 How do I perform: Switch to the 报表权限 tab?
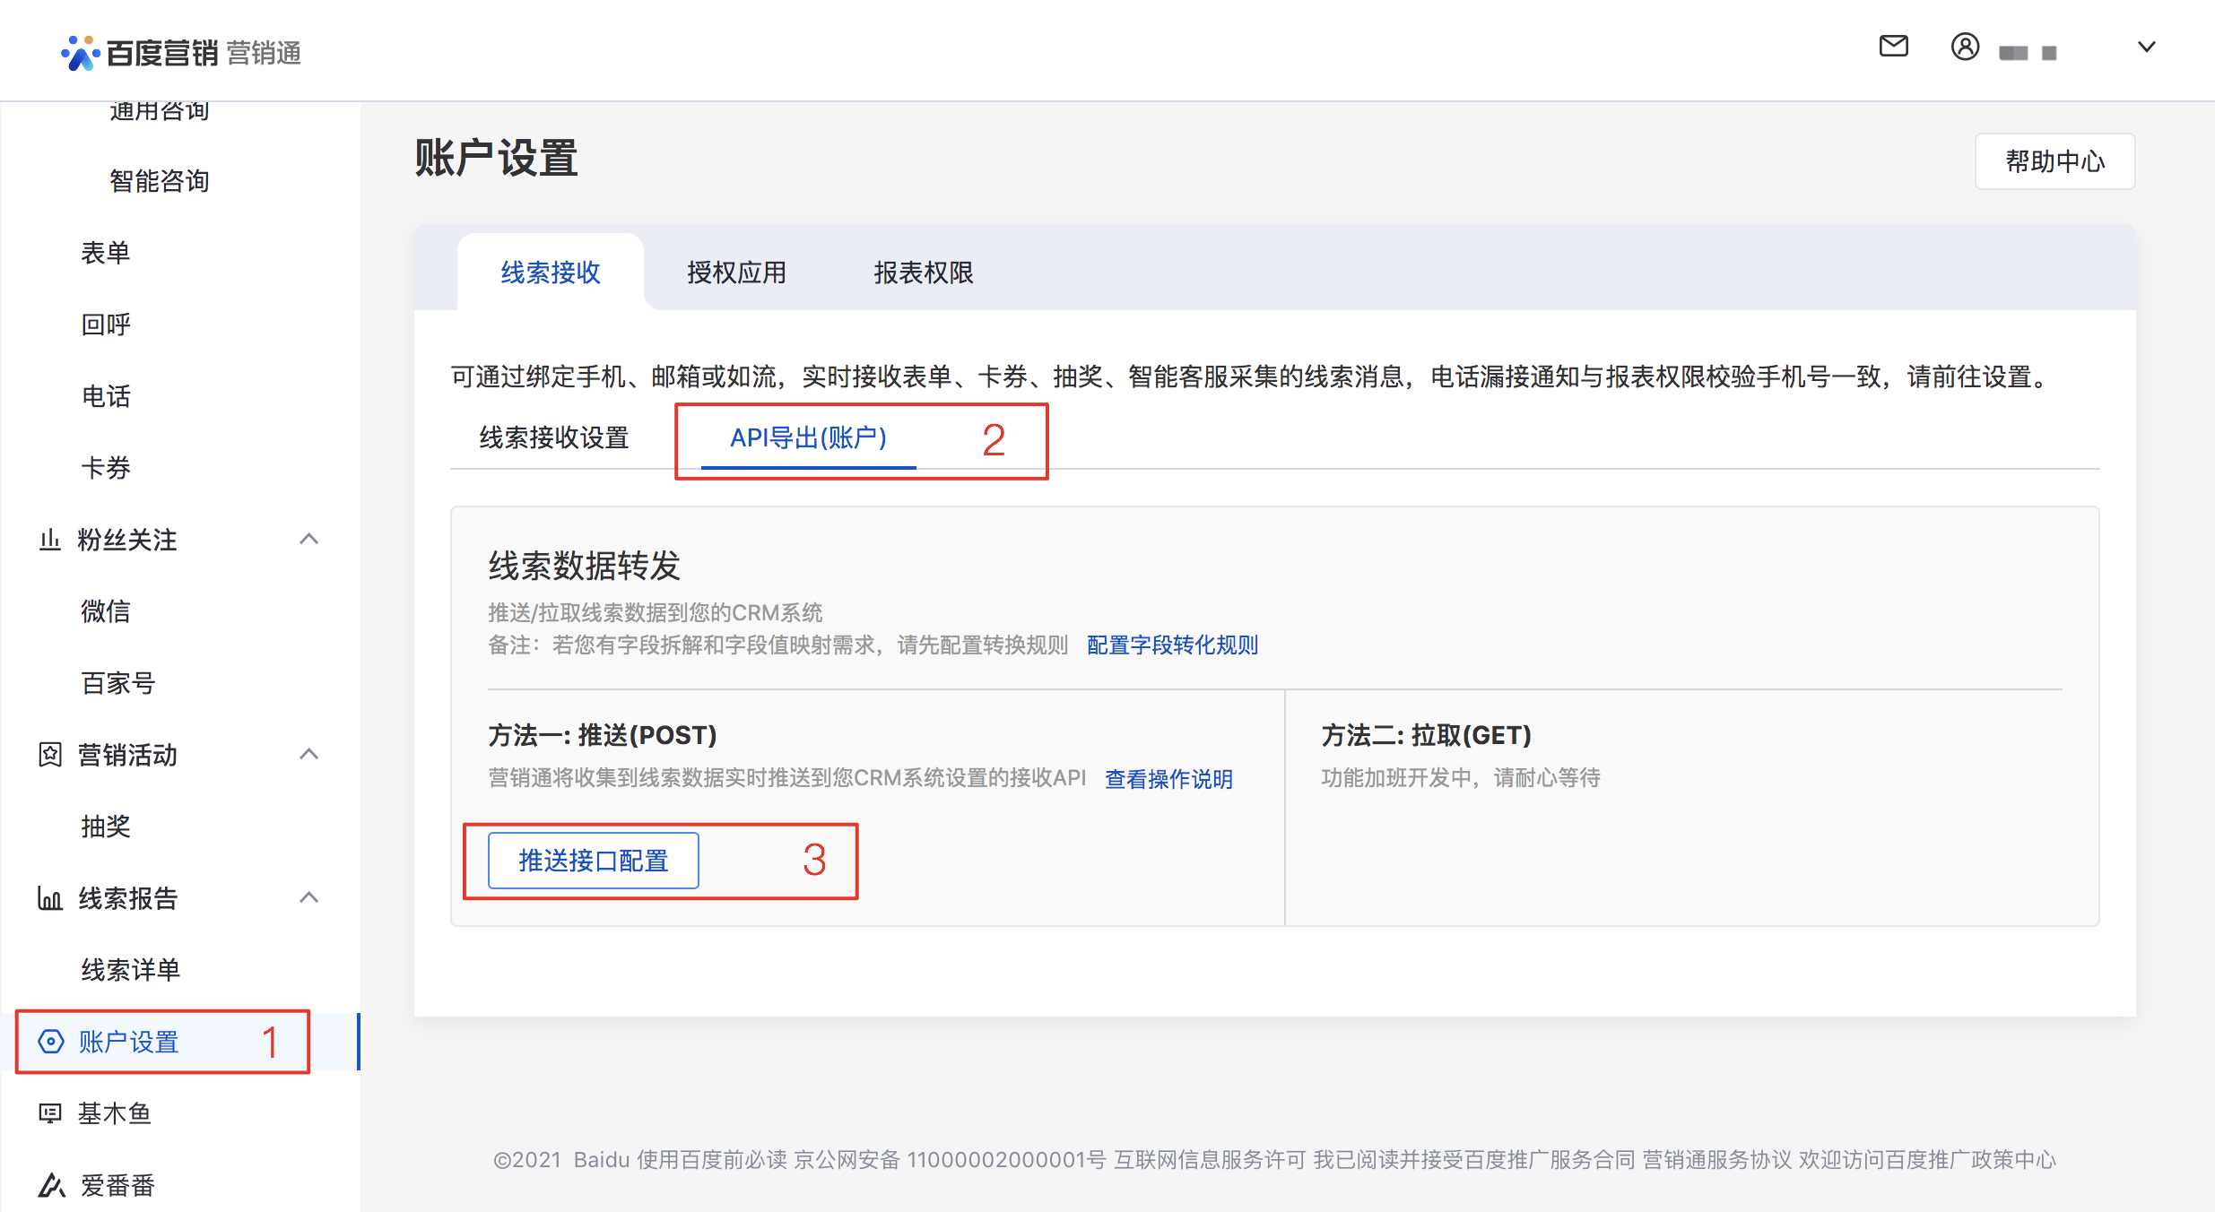923,273
